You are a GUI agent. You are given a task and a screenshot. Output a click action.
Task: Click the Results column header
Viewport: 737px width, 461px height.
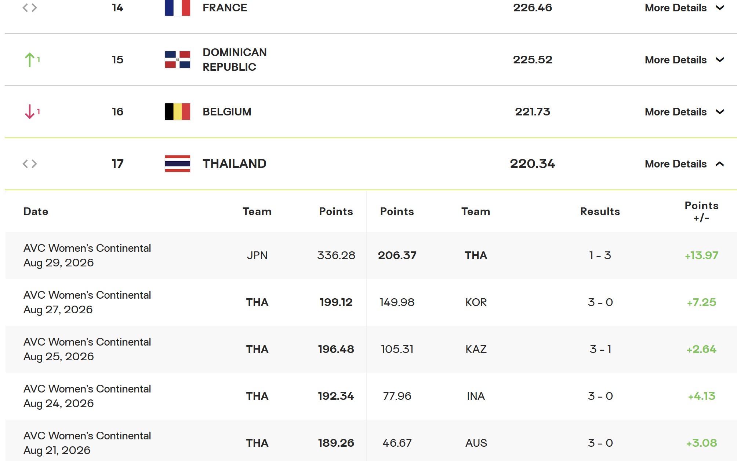[x=600, y=211]
